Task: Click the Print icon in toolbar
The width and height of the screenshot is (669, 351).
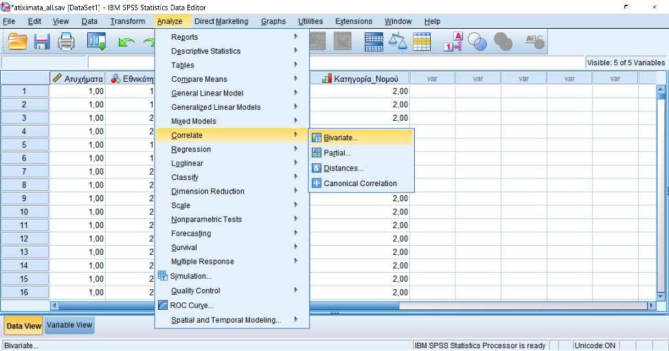Action: (x=66, y=42)
